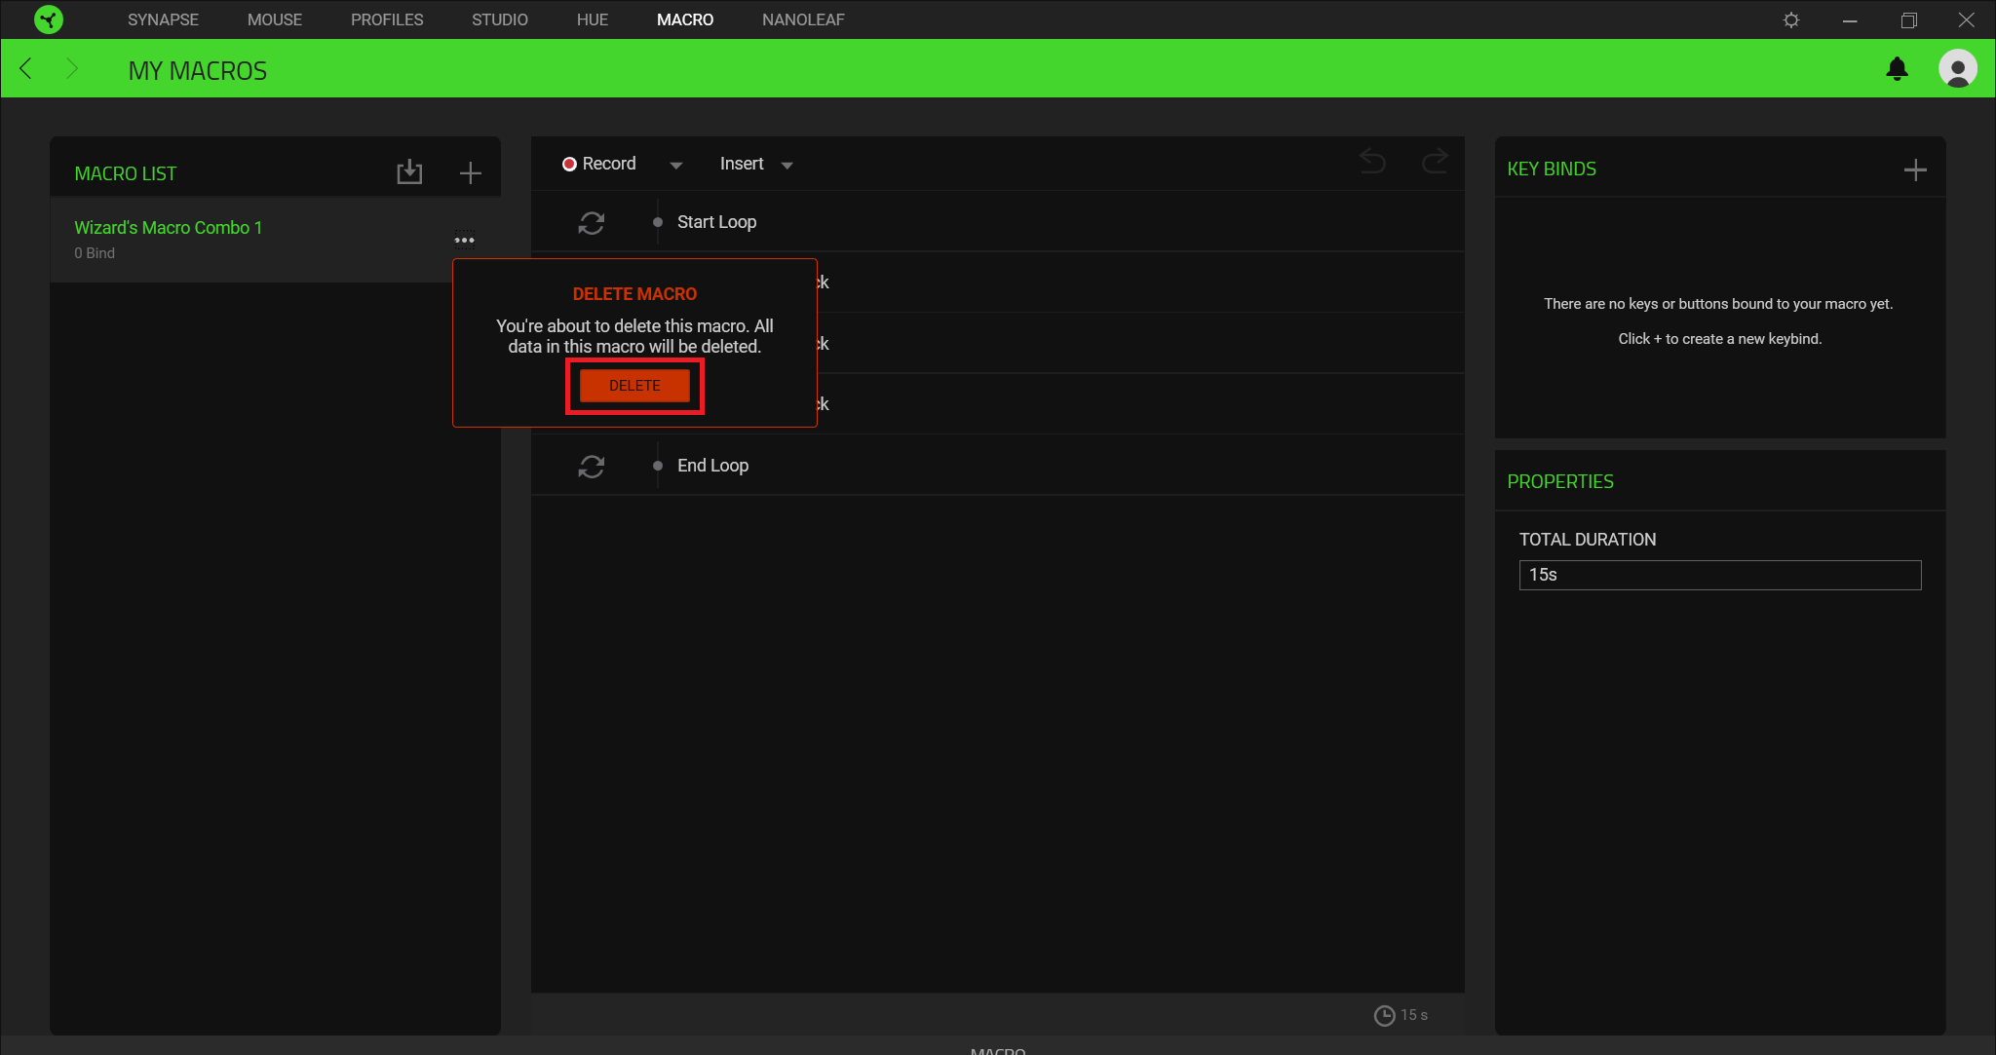The height and width of the screenshot is (1055, 1996).
Task: Click the notification bell icon
Action: point(1898,68)
